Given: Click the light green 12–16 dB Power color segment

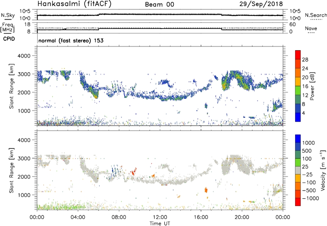Looking at the screenshot, I should click(x=298, y=90).
